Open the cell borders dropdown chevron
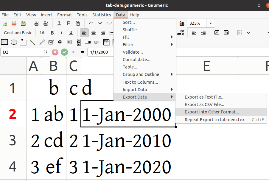 pyautogui.click(x=248, y=33)
